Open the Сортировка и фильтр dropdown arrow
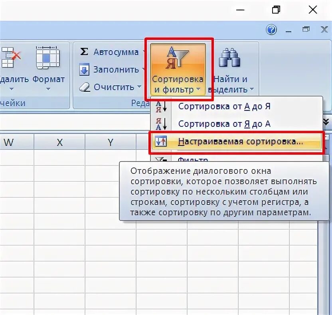The height and width of the screenshot is (315, 332). click(x=198, y=89)
